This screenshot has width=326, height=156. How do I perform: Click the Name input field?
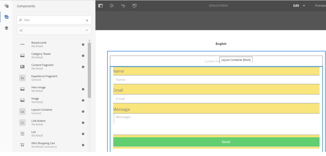[216, 80]
